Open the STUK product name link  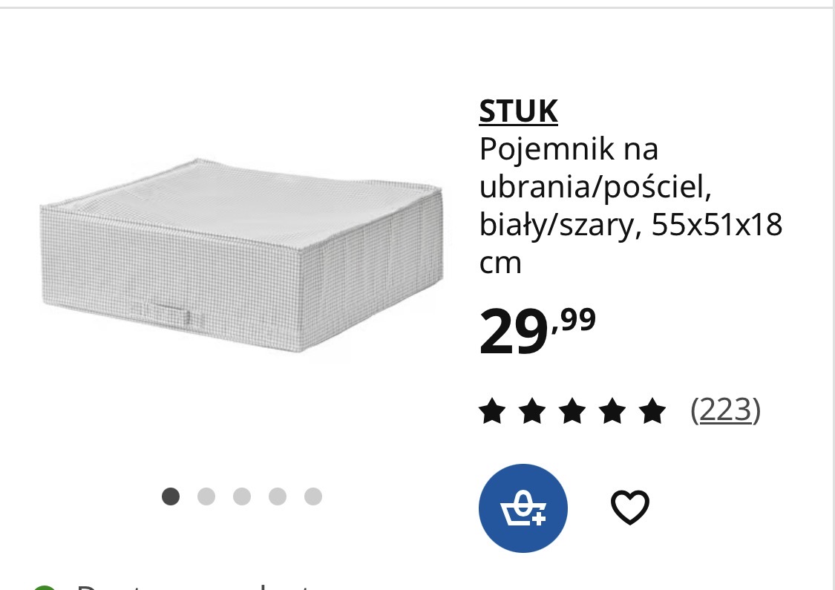click(518, 111)
